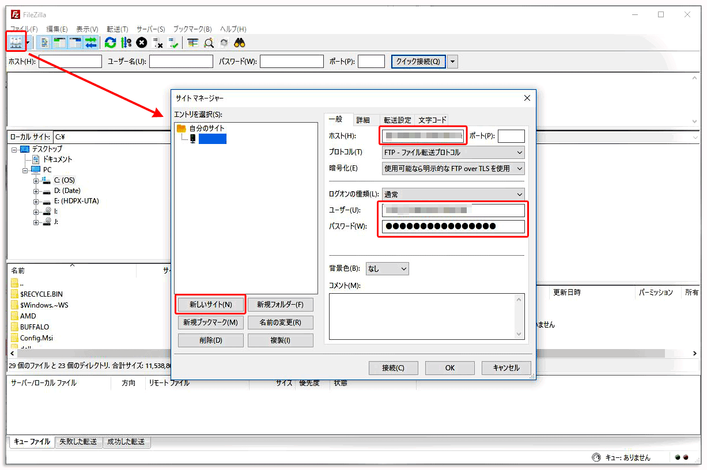Click inside the パスワード password field

(452, 226)
